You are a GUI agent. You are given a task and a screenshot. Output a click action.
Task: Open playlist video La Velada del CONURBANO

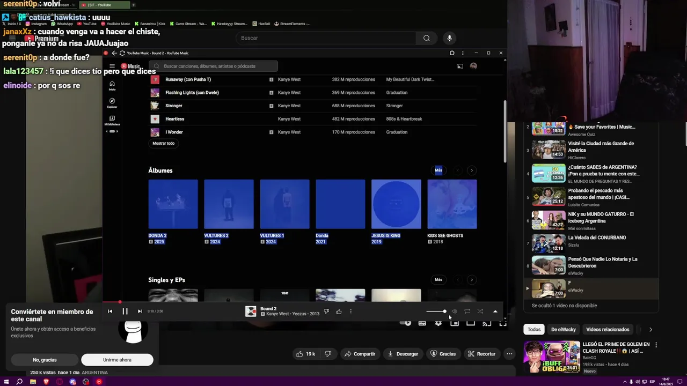591,243
